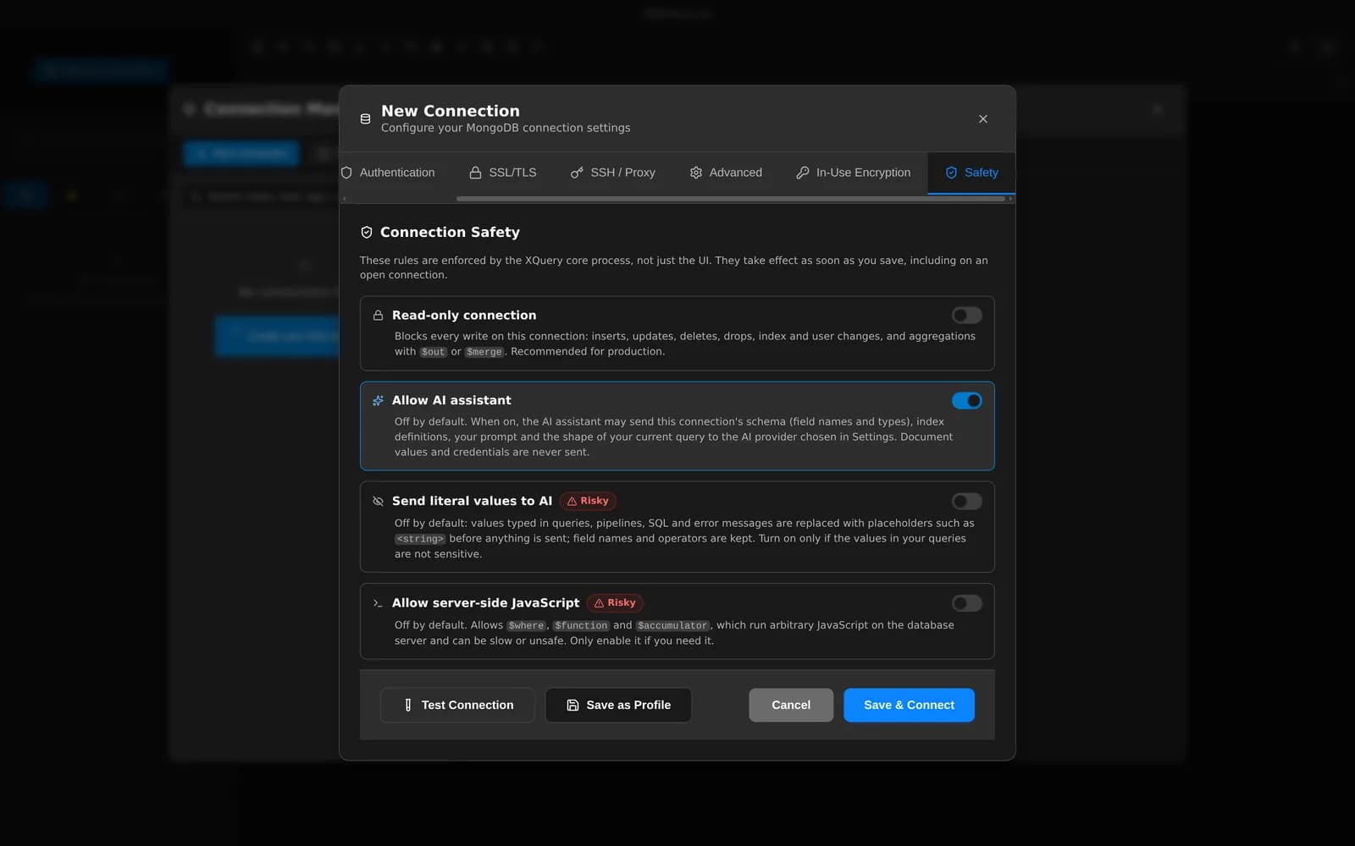The width and height of the screenshot is (1355, 846).
Task: Open the SSH / Proxy tab
Action: [613, 173]
